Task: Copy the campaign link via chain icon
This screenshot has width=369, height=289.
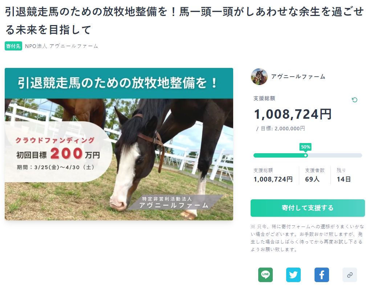Action: tap(350, 275)
